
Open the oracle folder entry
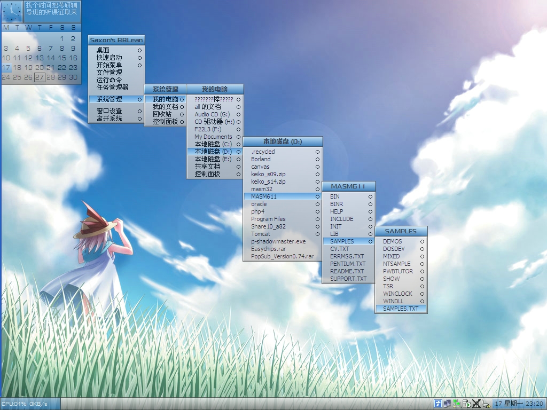tap(283, 204)
